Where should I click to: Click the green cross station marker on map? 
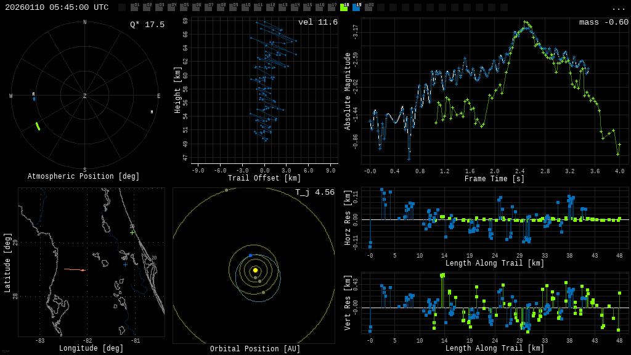[132, 232]
